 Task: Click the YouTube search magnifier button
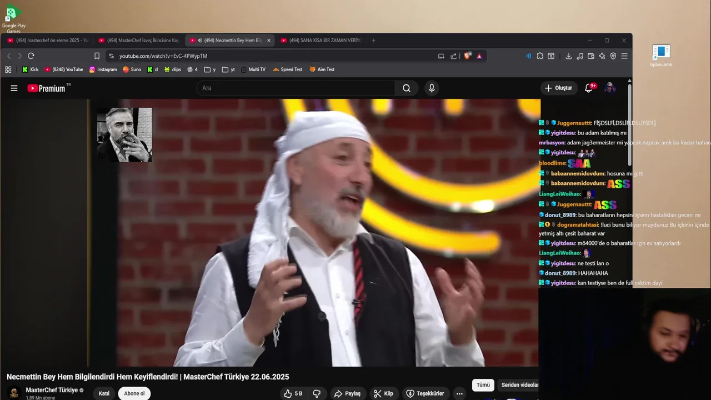coord(407,88)
